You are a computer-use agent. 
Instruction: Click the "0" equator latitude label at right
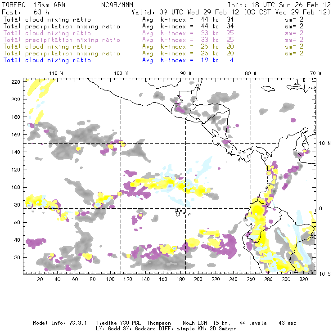click(321, 208)
